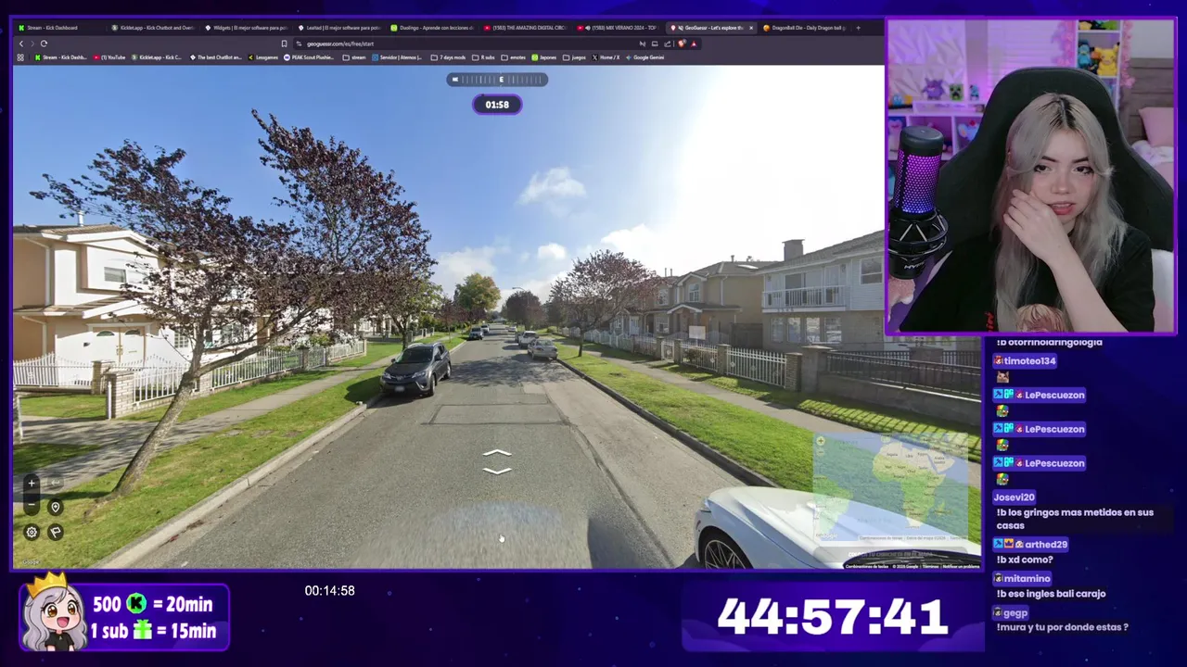Open a new browser tab
Viewport: 1187px width, 667px height.
[858, 28]
